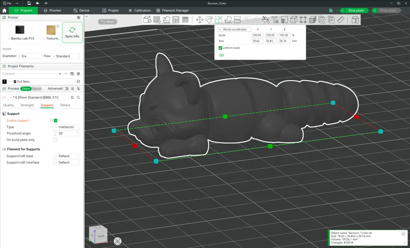This screenshot has width=410, height=248.
Task: Click the Threshold angle stepper arrows
Action: coord(56,133)
